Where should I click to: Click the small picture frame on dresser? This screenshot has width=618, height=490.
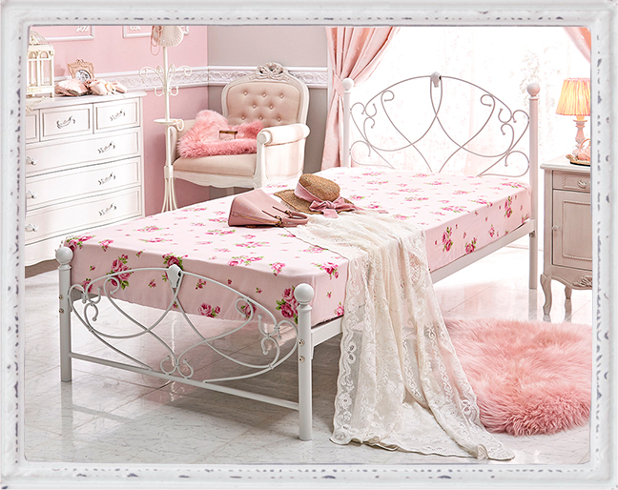coord(81,70)
